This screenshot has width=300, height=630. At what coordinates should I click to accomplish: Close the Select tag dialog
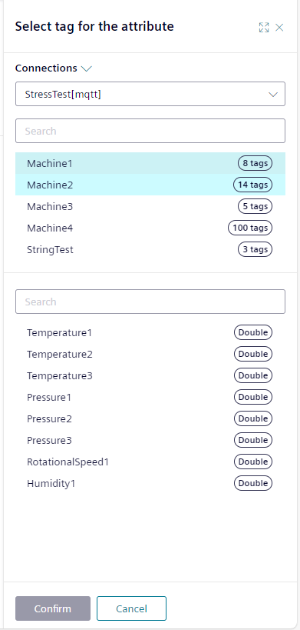point(279,28)
